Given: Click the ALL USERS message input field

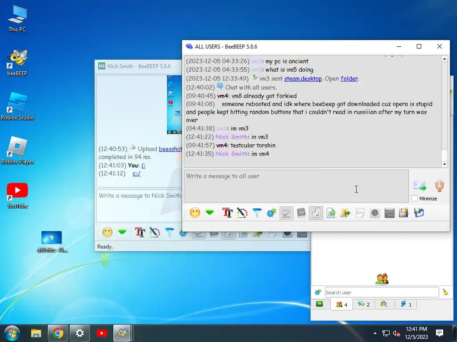Looking at the screenshot, I should [296, 186].
